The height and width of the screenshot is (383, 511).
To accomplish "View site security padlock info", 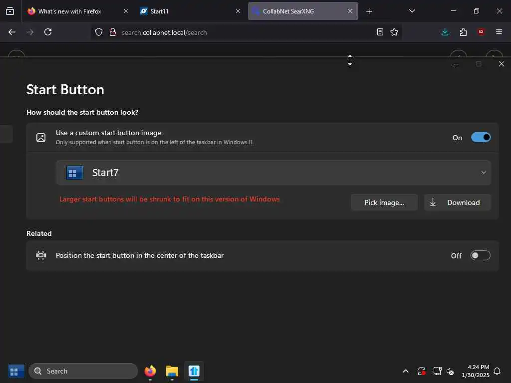I will tap(113, 32).
